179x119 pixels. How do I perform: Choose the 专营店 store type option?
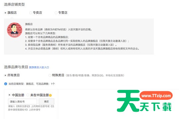[56, 13]
